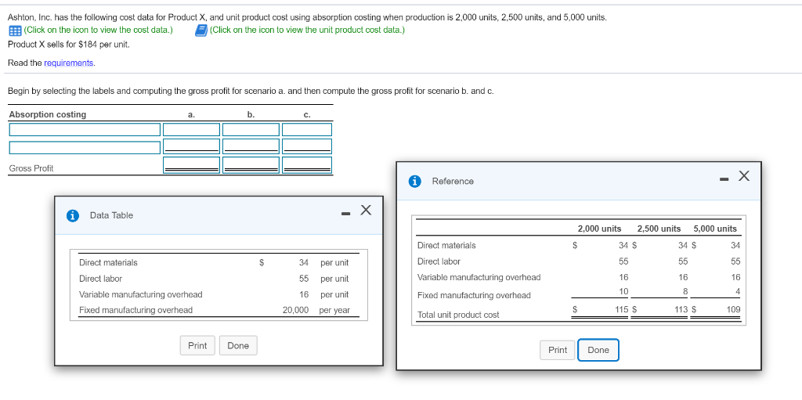Image resolution: width=802 pixels, height=400 pixels.
Task: Click 'Product X sells for $184 per unit' text
Action: tap(69, 44)
